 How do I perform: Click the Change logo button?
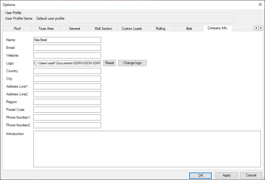click(132, 63)
